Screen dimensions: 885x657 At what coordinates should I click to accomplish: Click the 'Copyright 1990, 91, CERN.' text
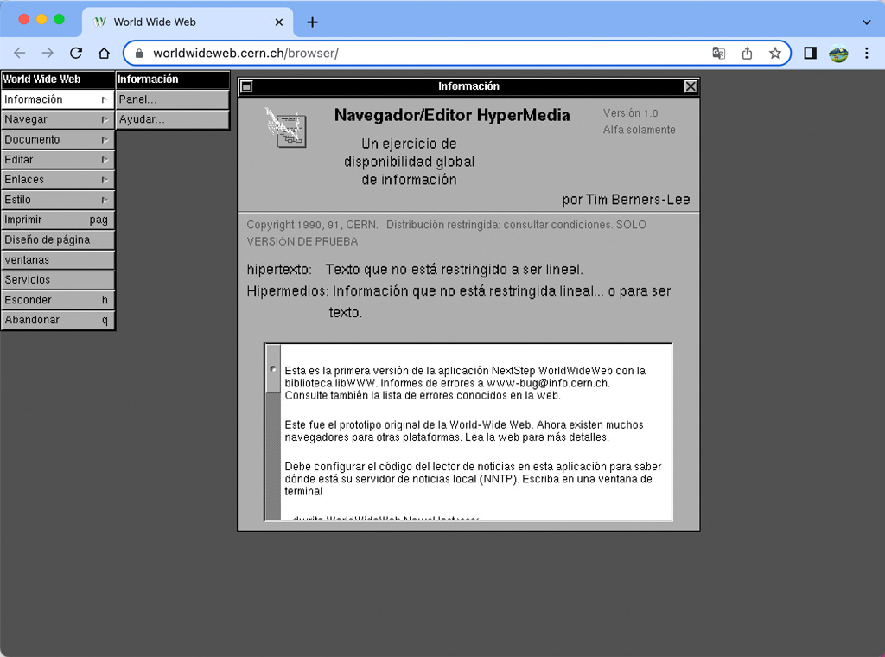coord(312,225)
